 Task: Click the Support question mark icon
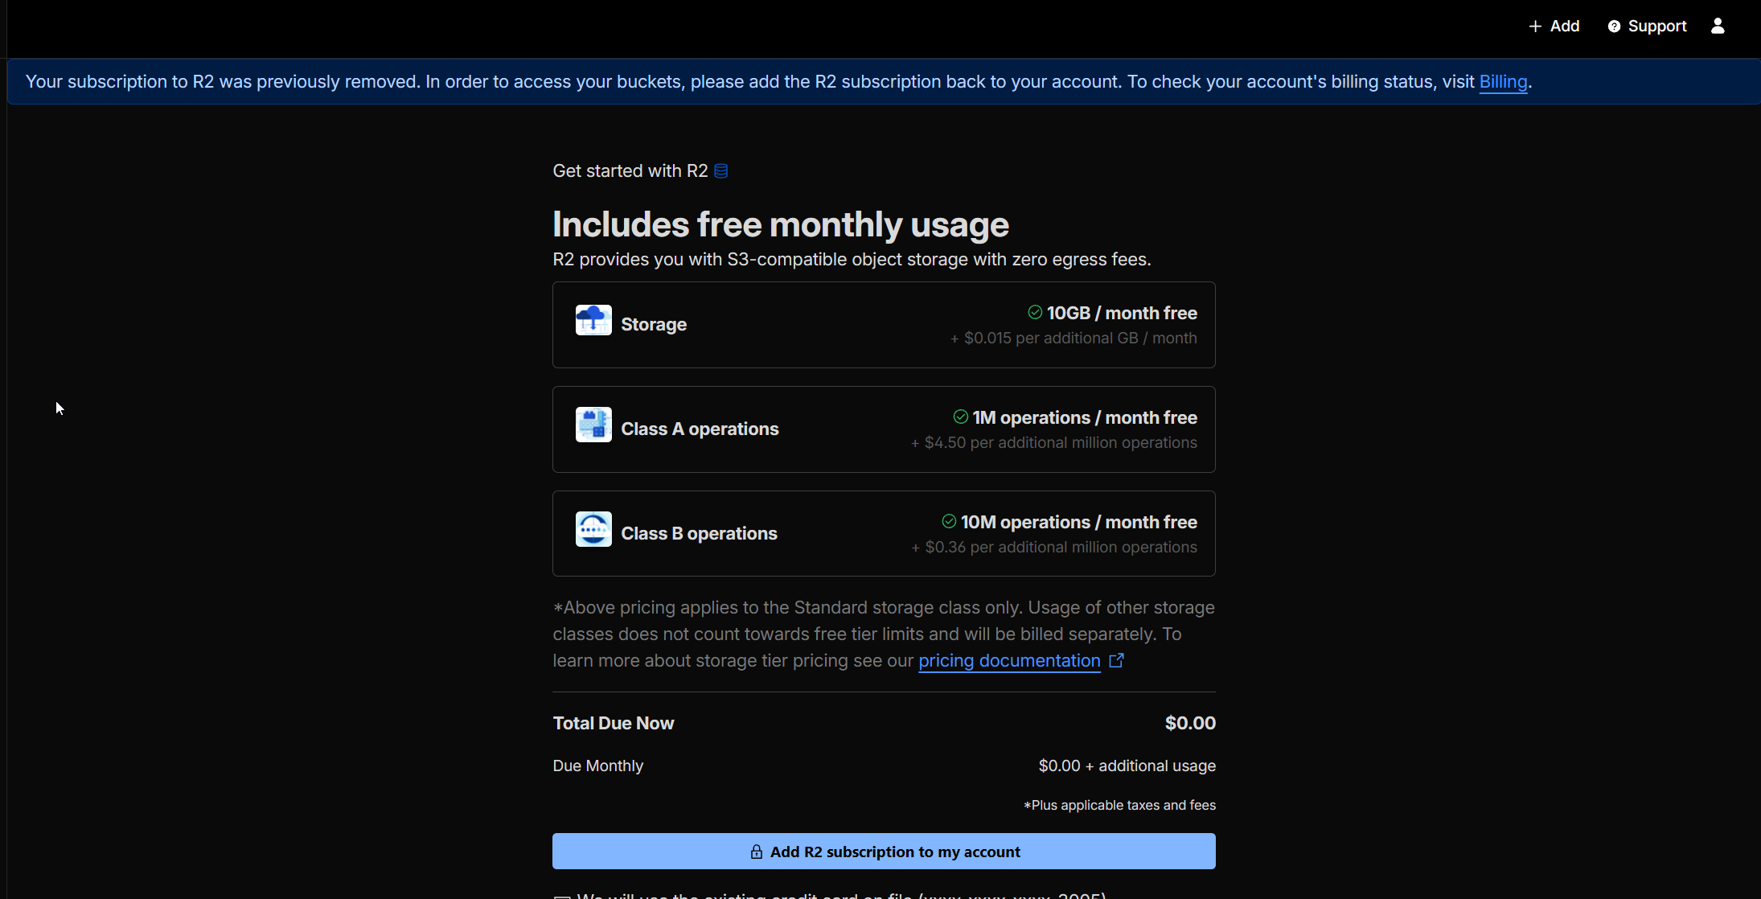coord(1614,27)
